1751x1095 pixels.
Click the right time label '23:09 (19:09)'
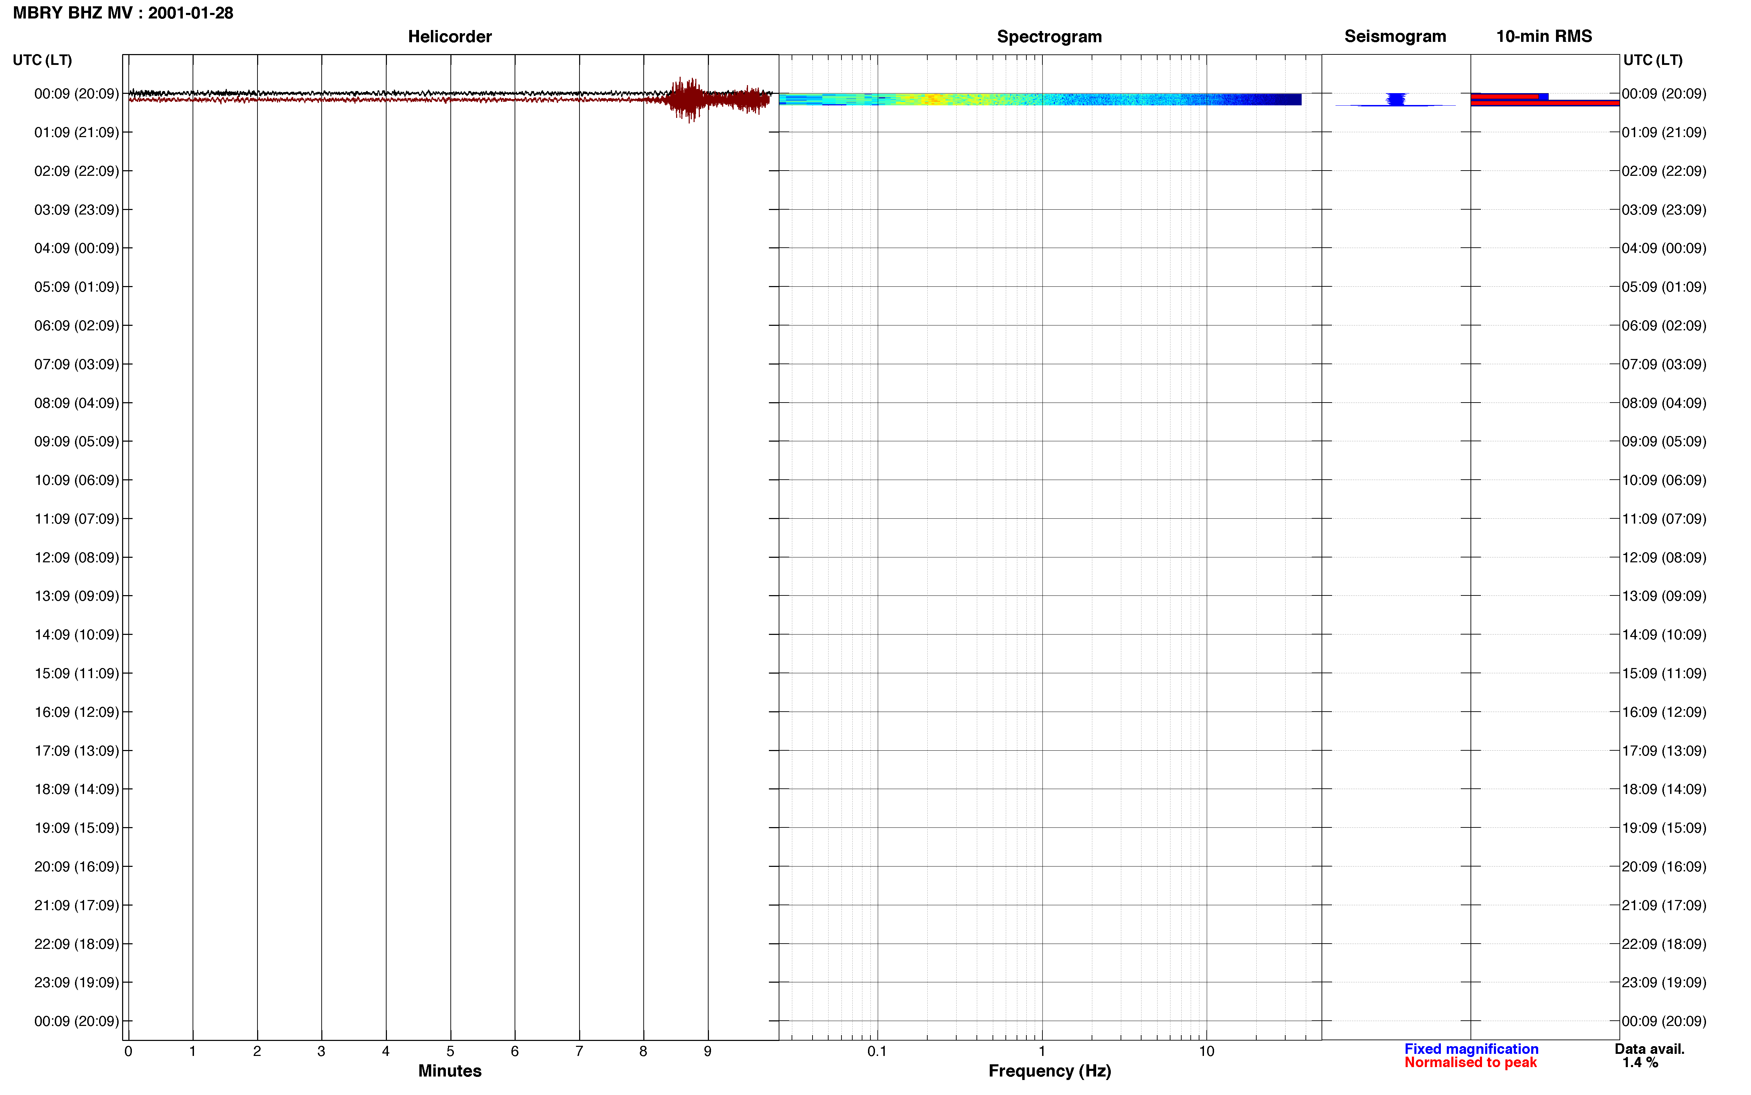pos(1664,983)
